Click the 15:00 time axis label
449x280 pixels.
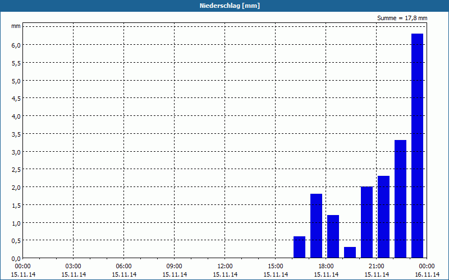(276, 267)
